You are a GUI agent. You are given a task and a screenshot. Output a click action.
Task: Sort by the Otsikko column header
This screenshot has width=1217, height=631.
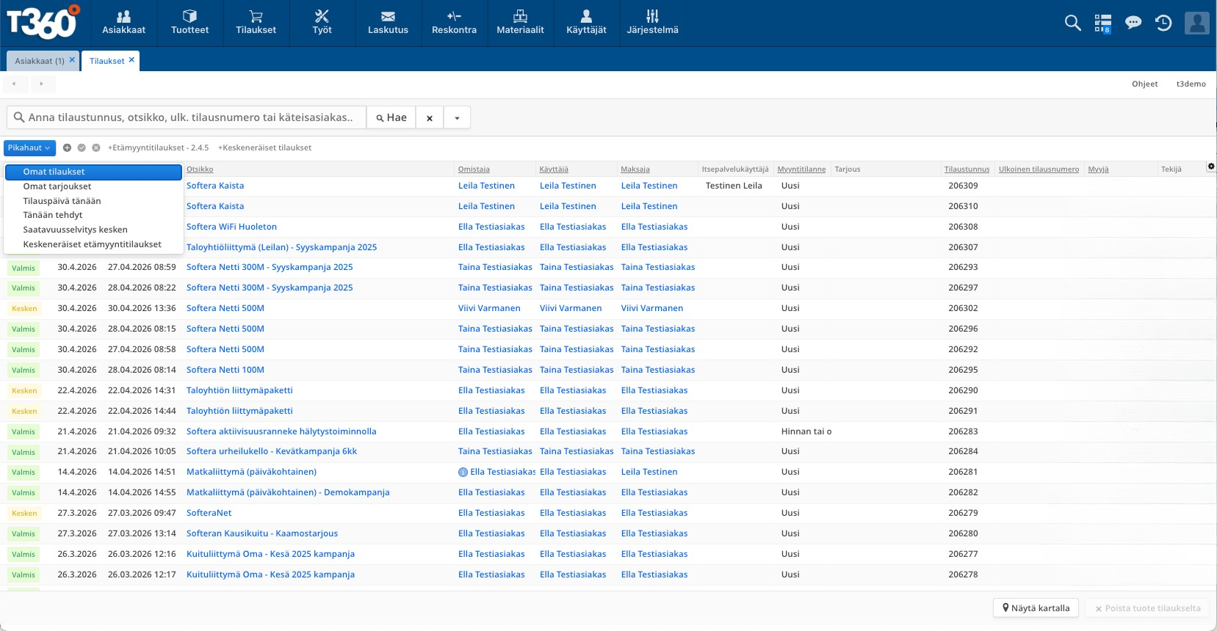click(x=200, y=169)
